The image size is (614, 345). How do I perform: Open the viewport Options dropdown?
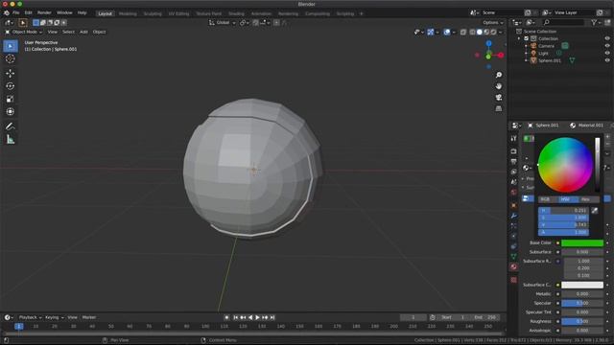[493, 23]
